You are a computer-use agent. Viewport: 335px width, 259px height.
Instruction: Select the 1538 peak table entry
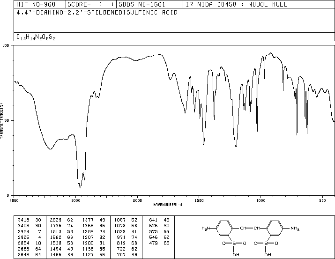[61, 243]
